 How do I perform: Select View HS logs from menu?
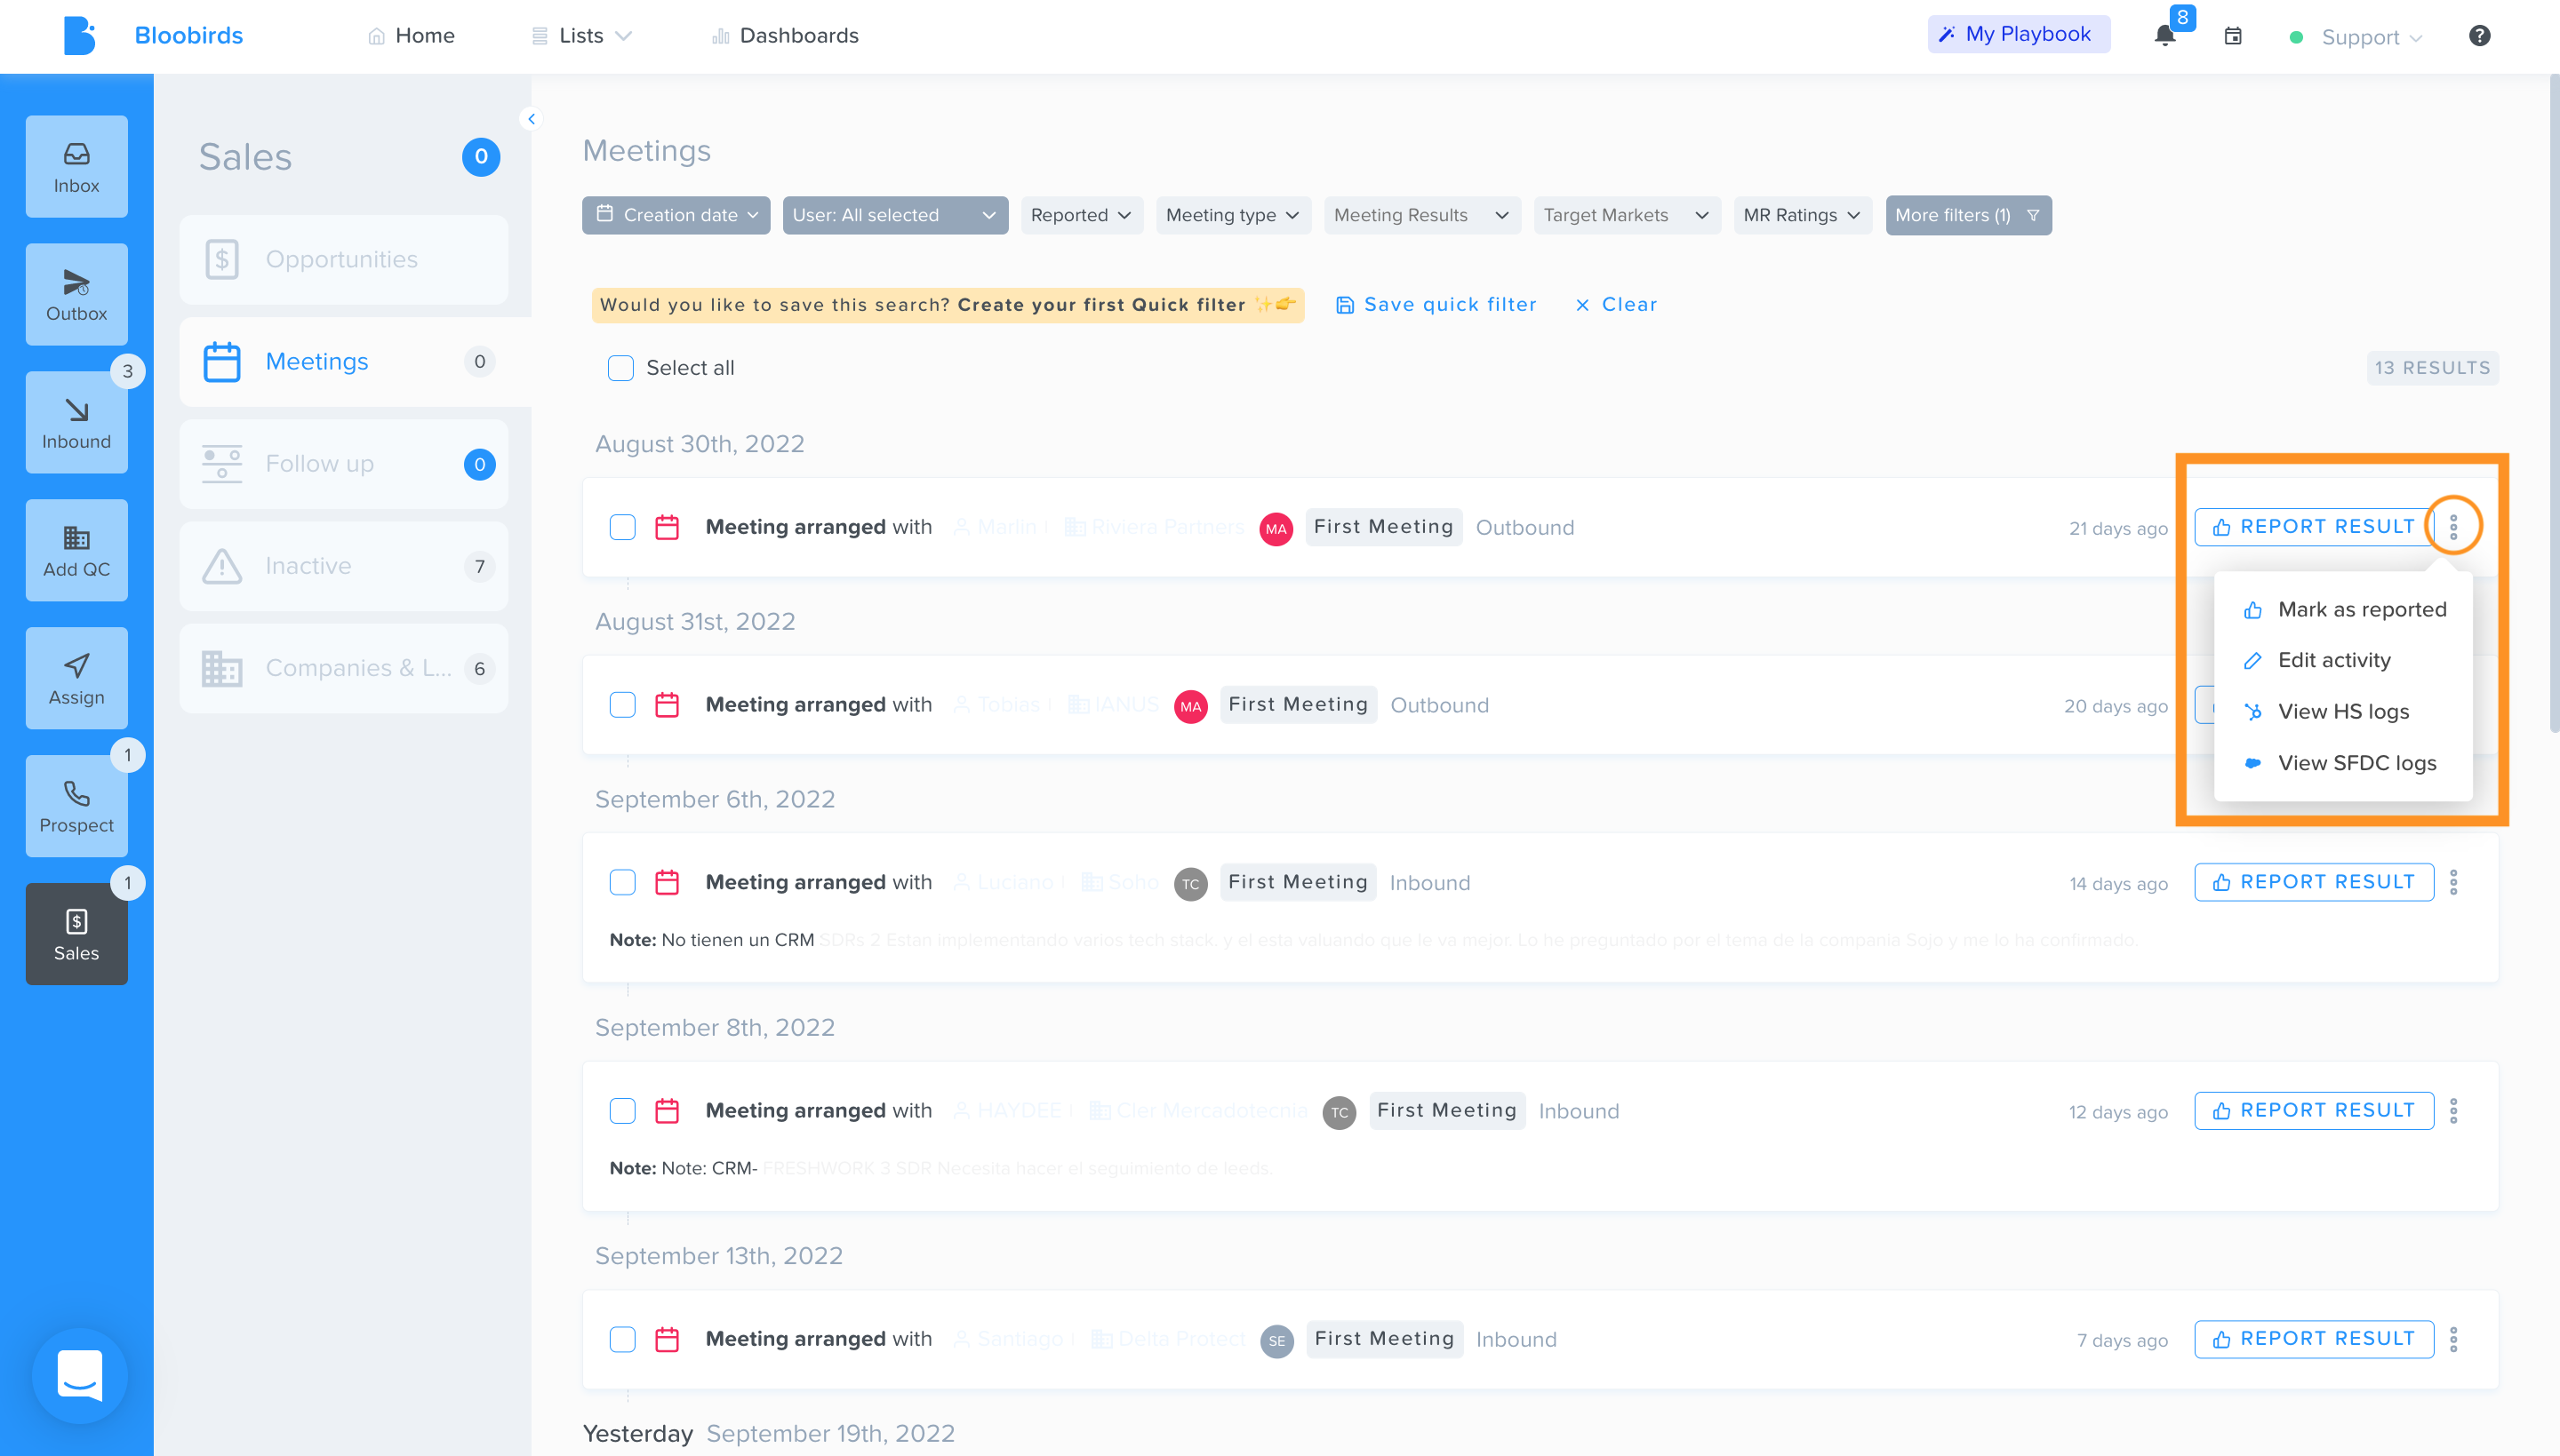[x=2343, y=712]
